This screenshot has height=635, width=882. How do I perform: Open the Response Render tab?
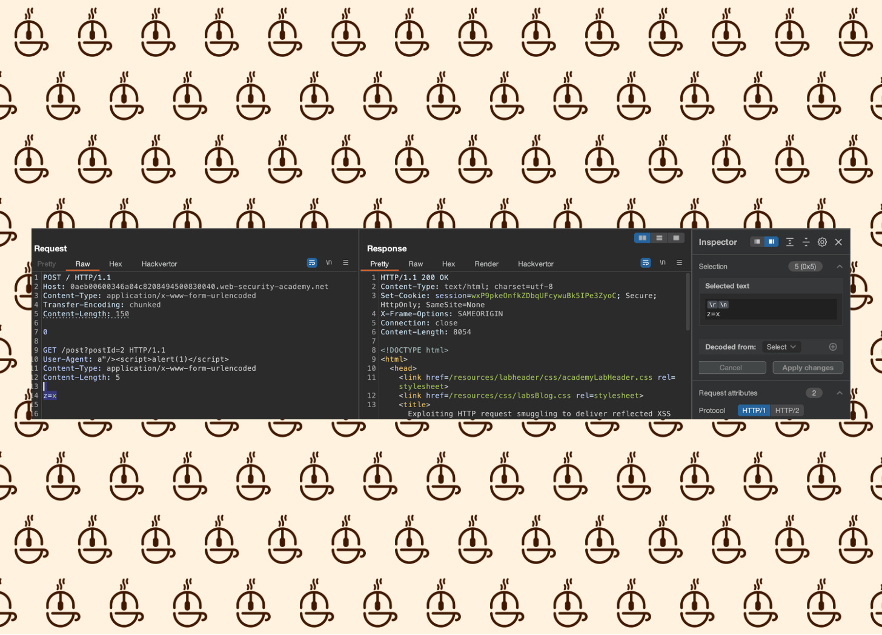(486, 264)
